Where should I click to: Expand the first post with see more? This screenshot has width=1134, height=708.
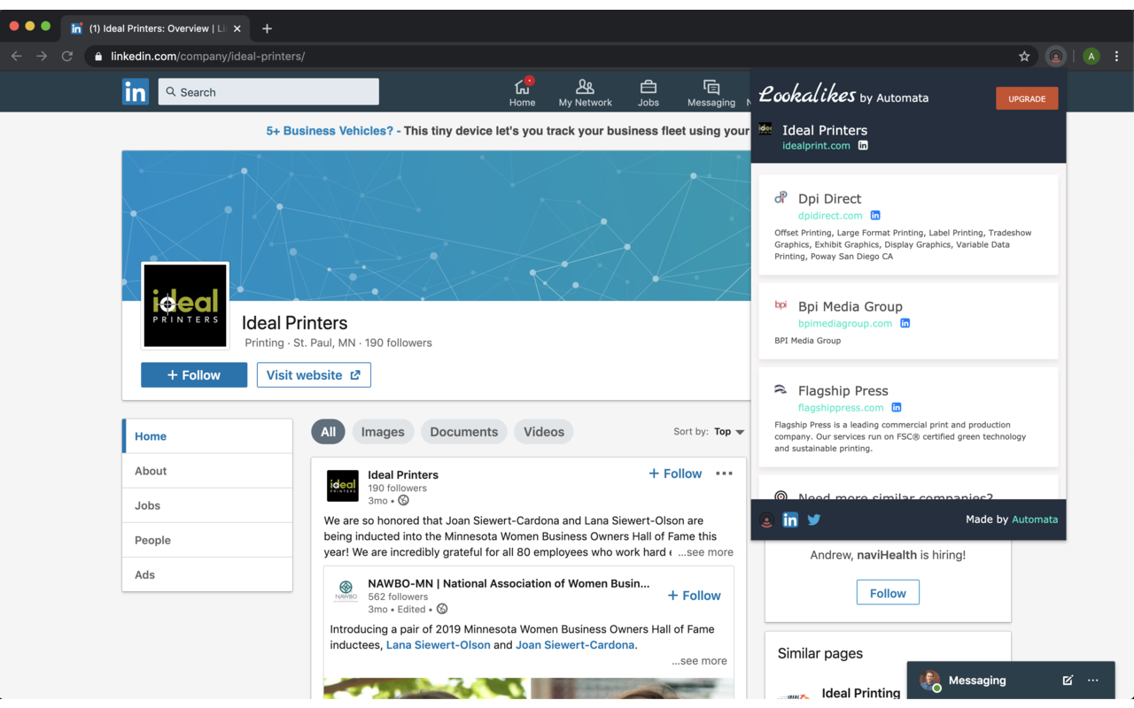click(x=706, y=552)
